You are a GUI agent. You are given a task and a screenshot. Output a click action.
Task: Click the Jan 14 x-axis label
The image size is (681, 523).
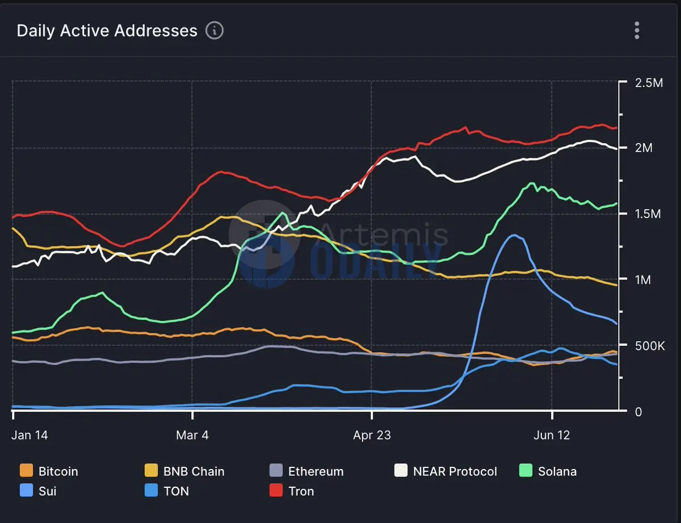tap(30, 436)
